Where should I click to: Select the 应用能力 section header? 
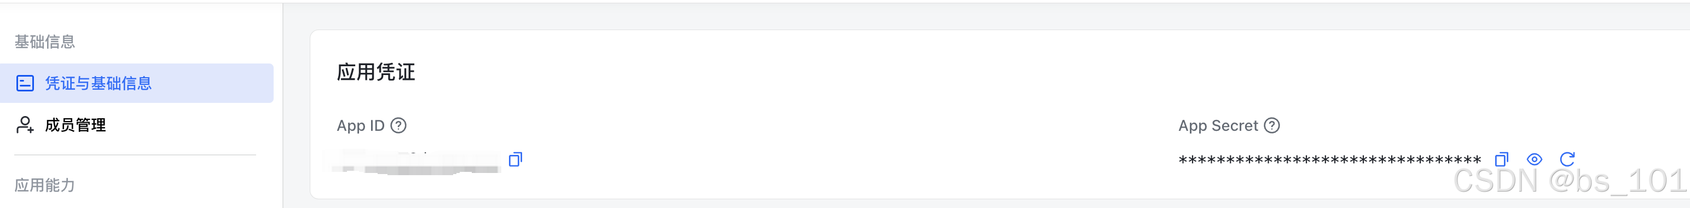point(45,185)
